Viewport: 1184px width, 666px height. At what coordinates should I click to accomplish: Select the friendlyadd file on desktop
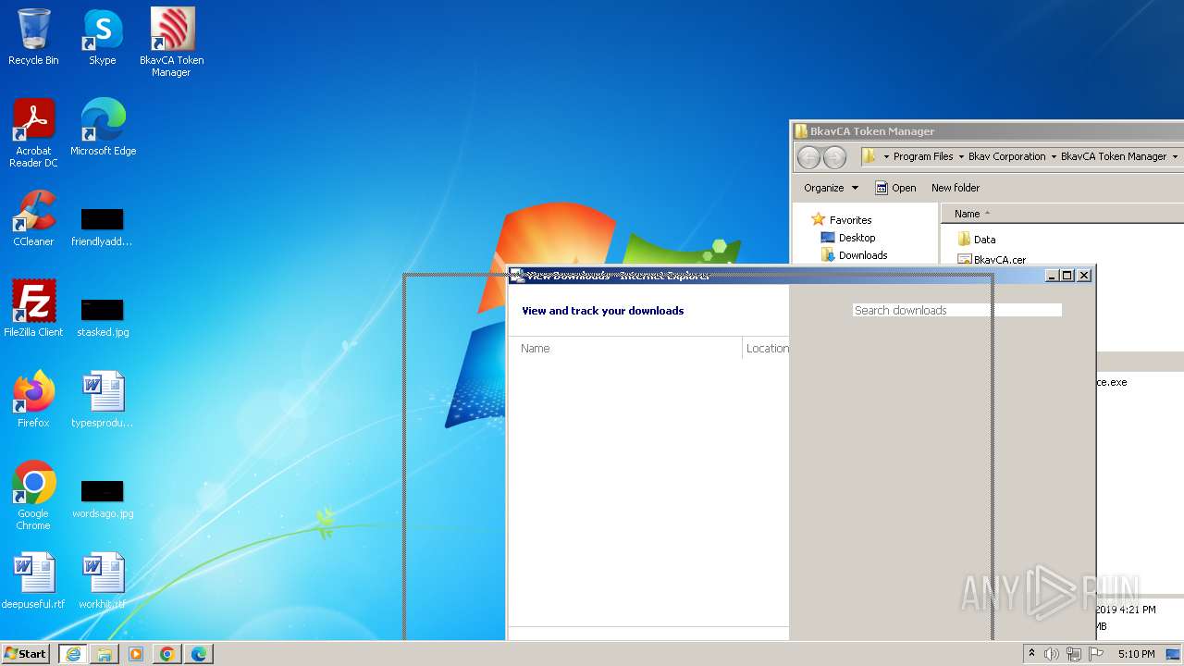(102, 228)
